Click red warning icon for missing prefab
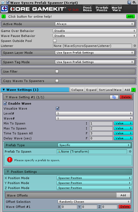The image size is (138, 212). [10, 160]
